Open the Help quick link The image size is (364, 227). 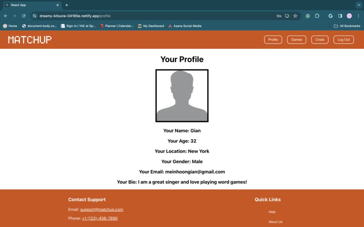point(272,212)
